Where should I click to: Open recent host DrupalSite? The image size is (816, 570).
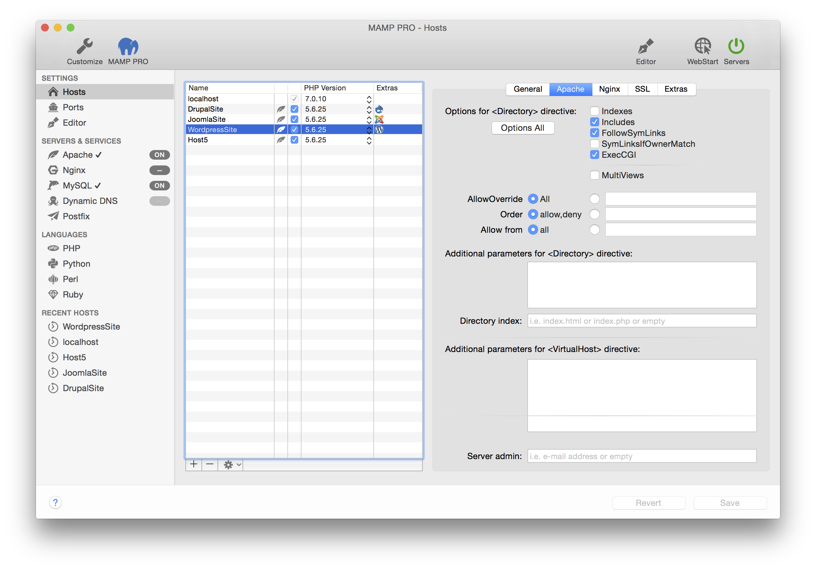(x=76, y=388)
